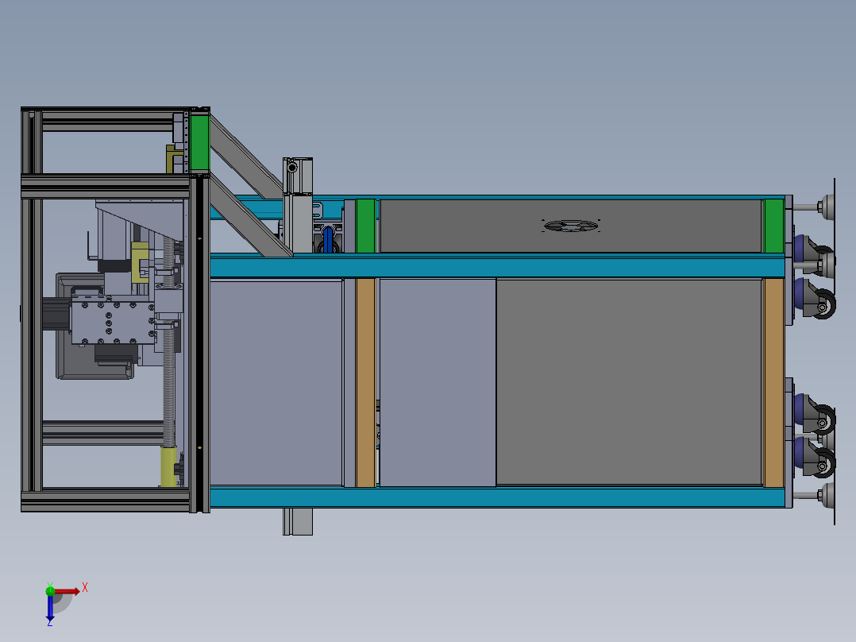The image size is (856, 642).
Task: Select the upper diagonal gray brace
Action: [x=245, y=157]
